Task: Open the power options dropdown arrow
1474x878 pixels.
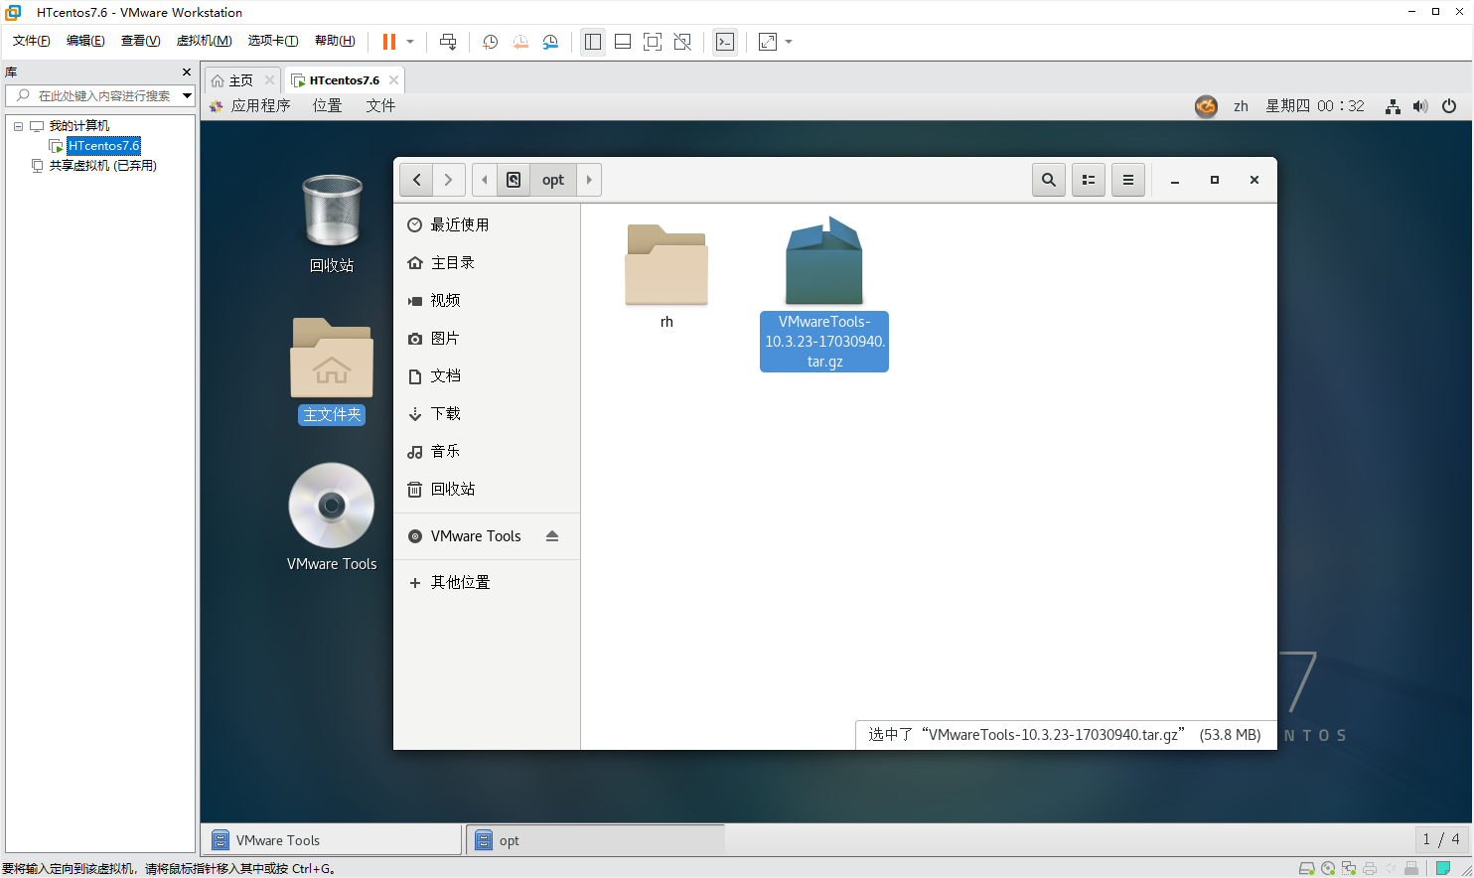Action: pos(410,42)
